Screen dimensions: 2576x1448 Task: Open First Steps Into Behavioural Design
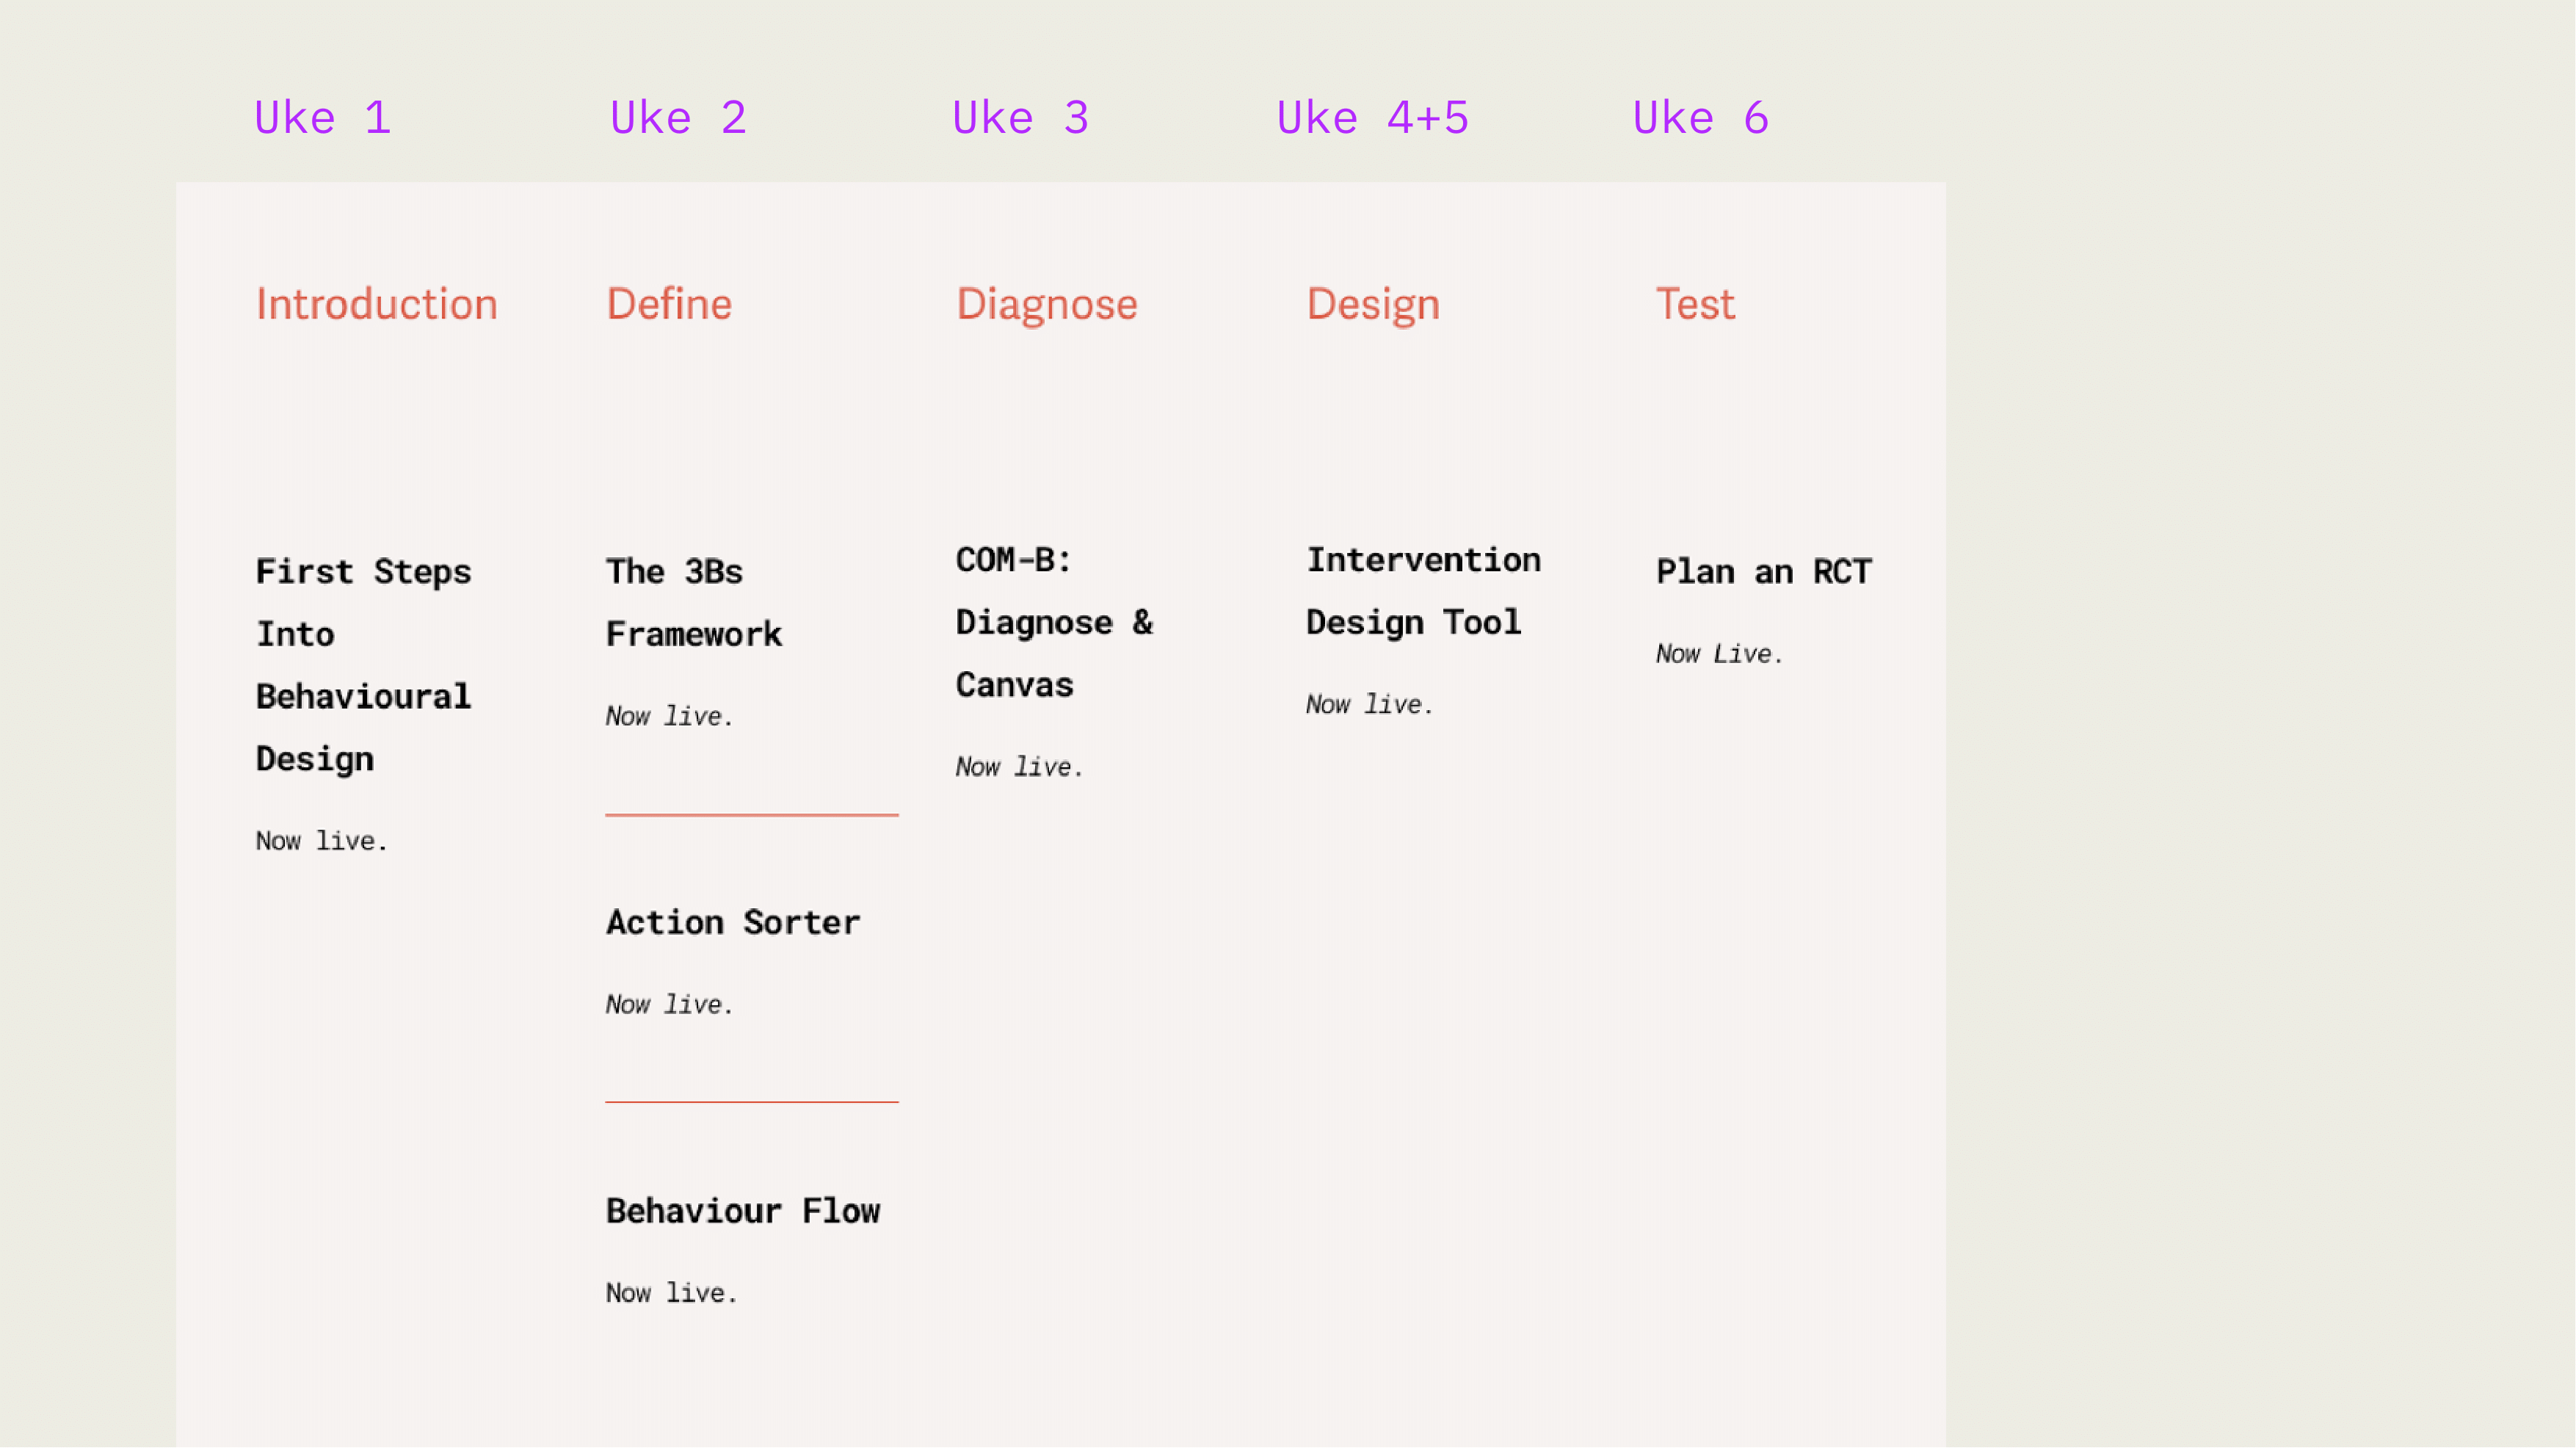[x=364, y=665]
